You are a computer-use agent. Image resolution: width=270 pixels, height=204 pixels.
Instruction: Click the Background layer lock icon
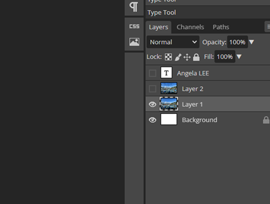[x=266, y=120]
